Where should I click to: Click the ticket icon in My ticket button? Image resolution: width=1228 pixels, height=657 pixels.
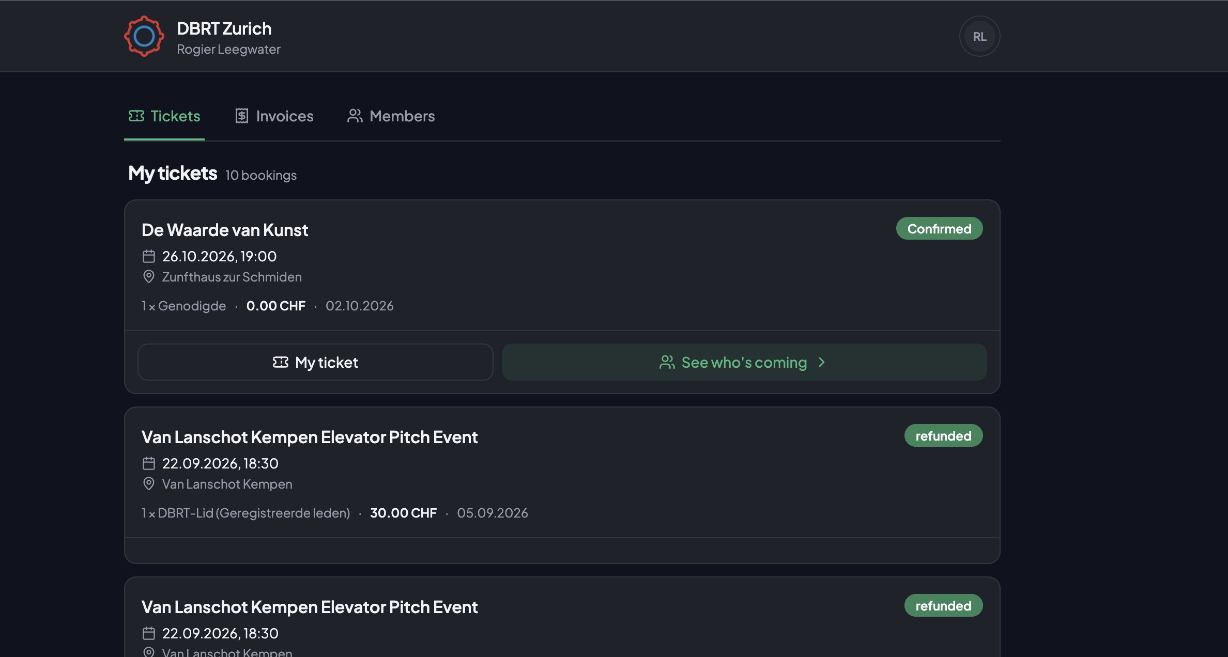281,362
